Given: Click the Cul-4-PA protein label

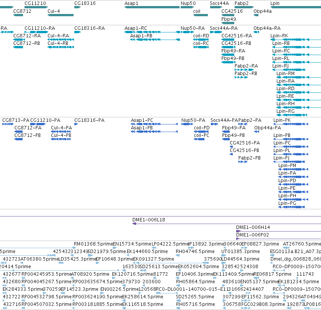Looking at the screenshot, I should [61, 128].
